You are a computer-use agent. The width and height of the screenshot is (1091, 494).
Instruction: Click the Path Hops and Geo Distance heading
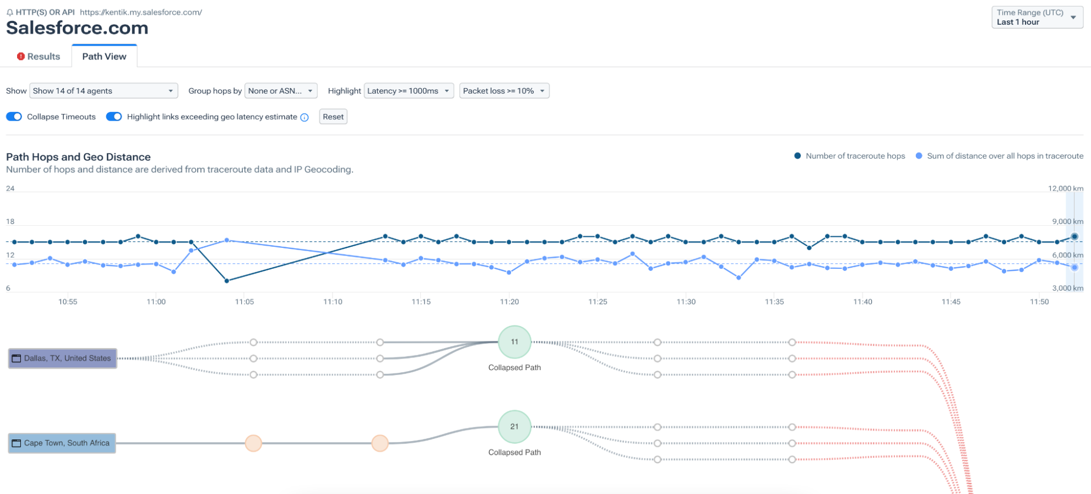(x=78, y=157)
